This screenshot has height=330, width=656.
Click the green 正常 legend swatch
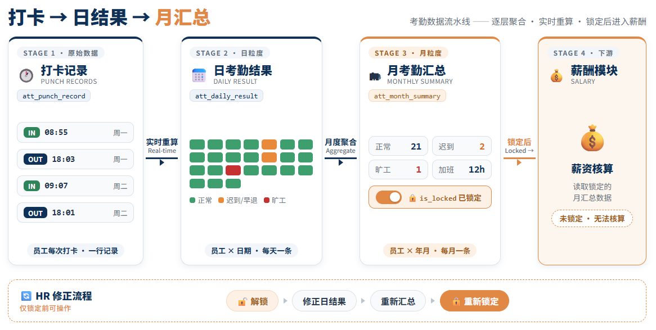(x=192, y=200)
